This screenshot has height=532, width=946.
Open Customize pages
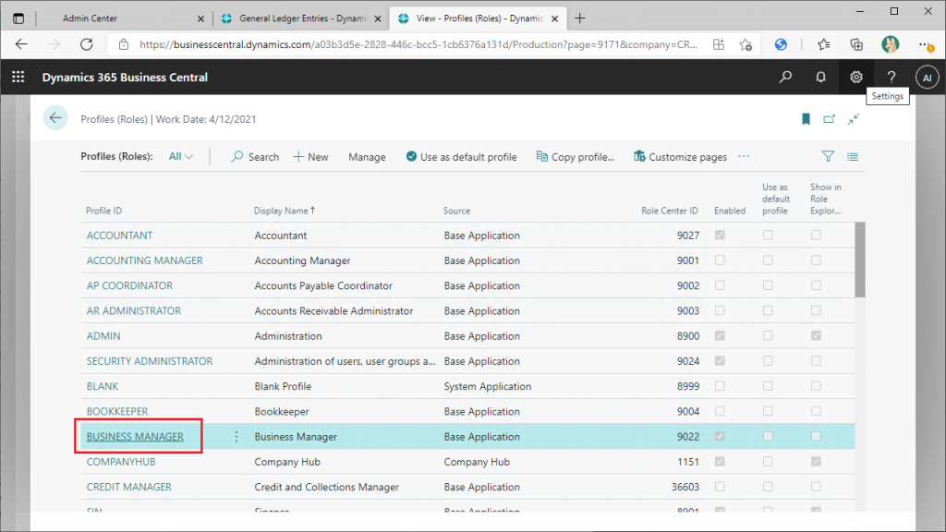click(681, 157)
